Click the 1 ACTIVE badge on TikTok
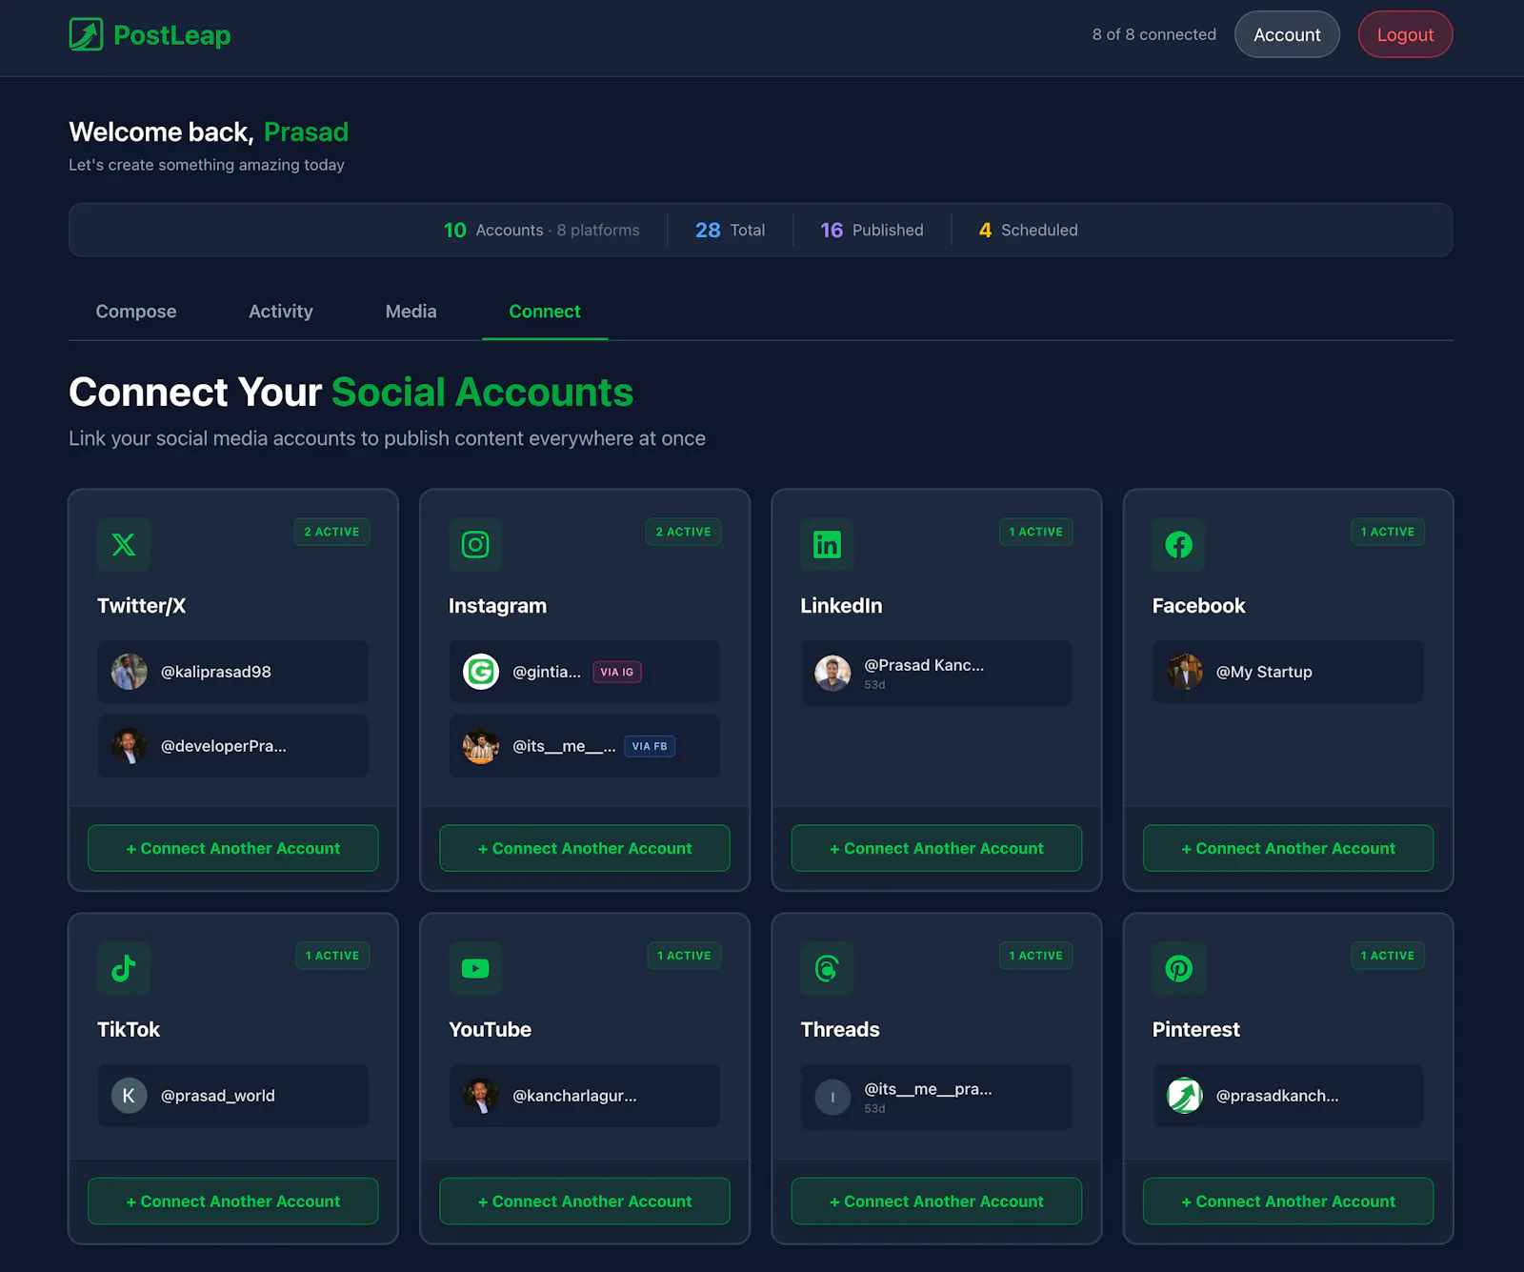This screenshot has height=1272, width=1524. pyautogui.click(x=332, y=956)
